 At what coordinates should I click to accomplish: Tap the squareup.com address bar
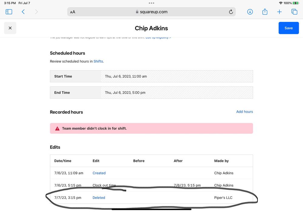pos(152,12)
